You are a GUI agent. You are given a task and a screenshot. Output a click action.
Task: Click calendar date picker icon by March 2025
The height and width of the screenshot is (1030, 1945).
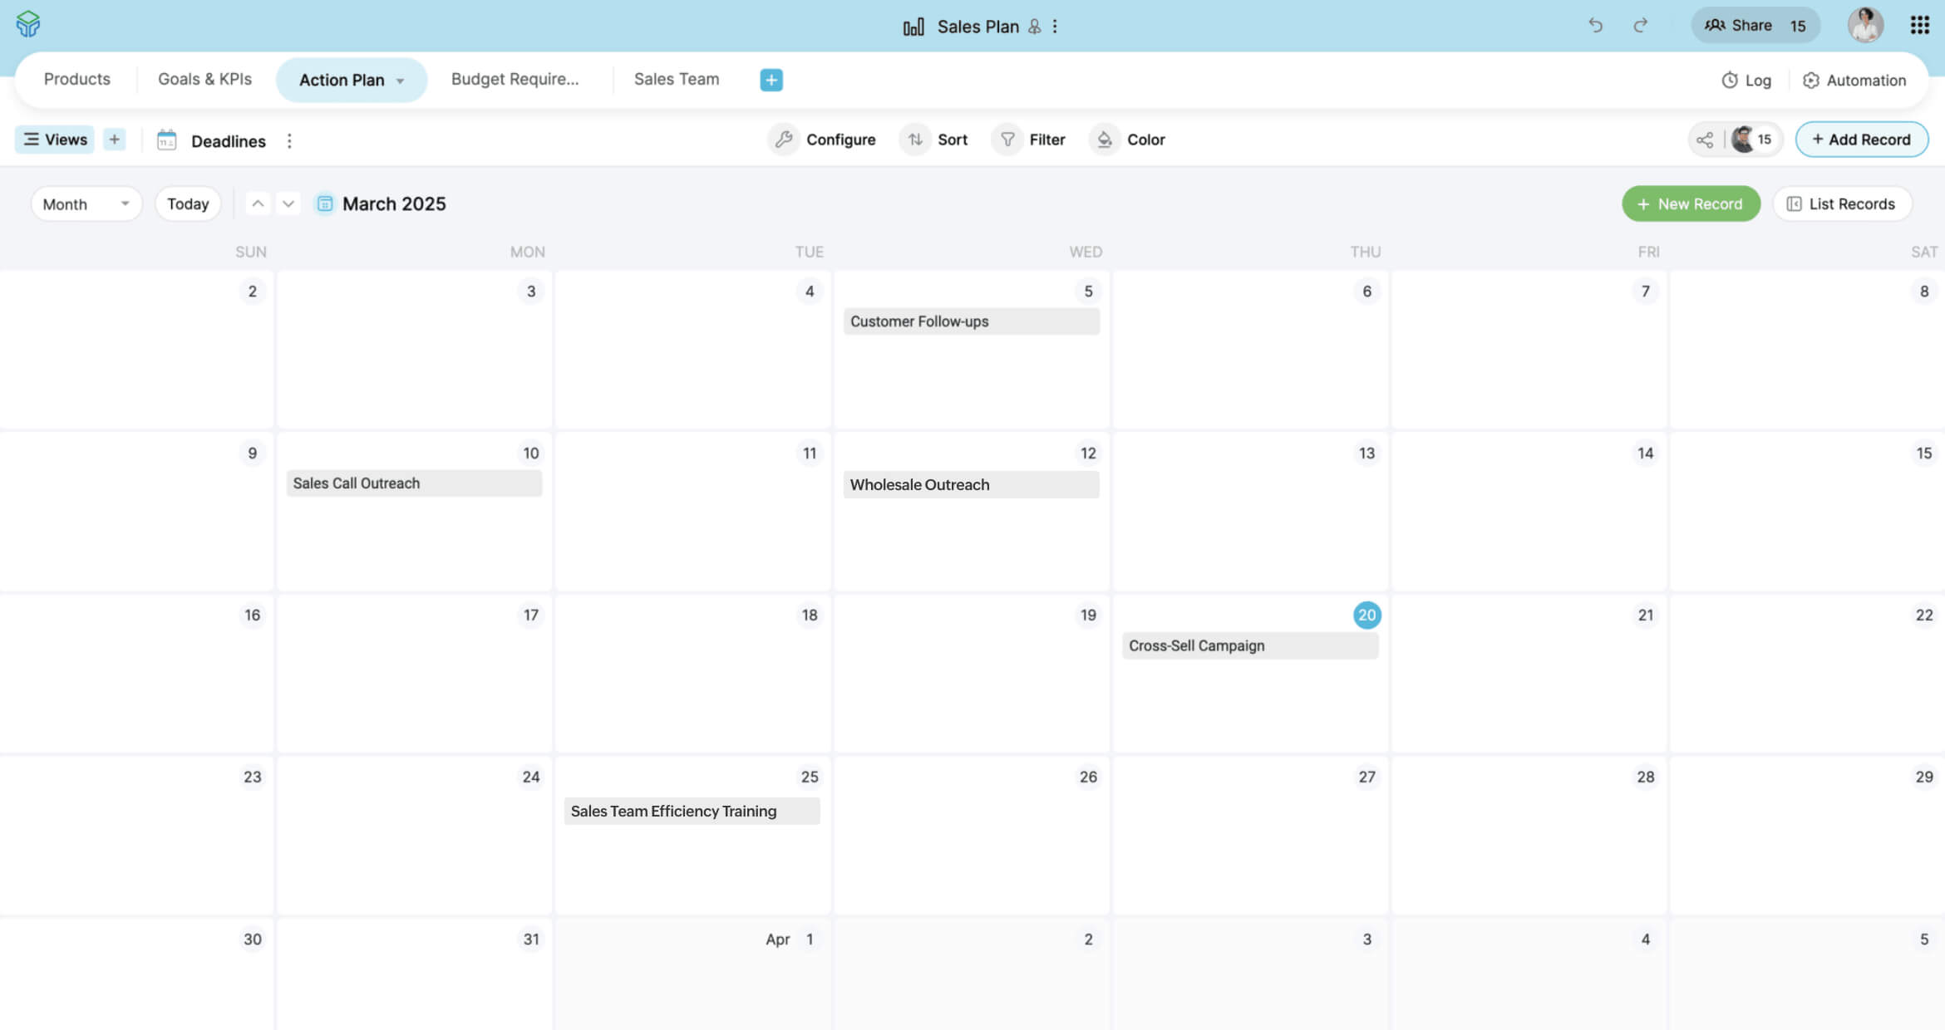325,204
